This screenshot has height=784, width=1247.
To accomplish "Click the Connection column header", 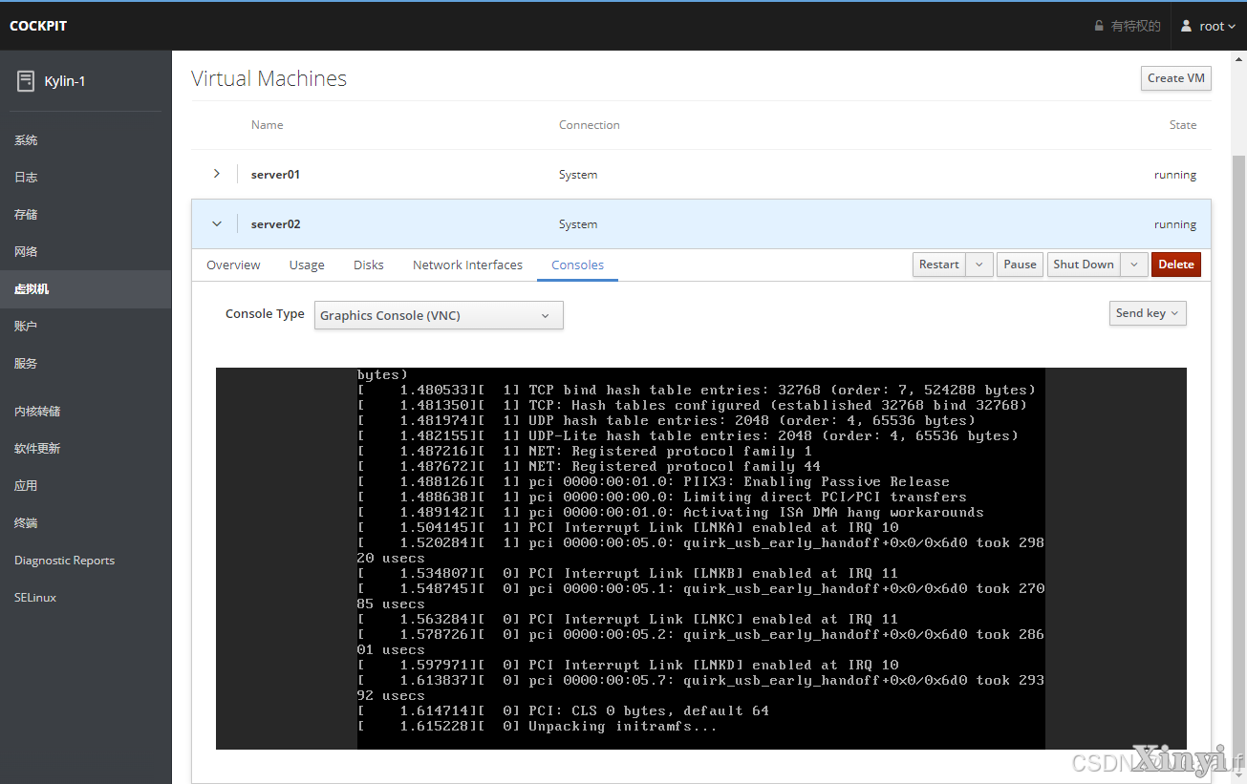I will [589, 125].
